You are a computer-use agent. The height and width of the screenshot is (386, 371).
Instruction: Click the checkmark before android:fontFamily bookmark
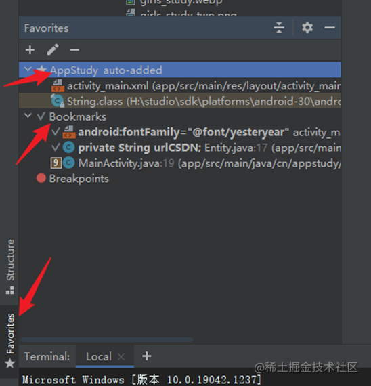(56, 131)
